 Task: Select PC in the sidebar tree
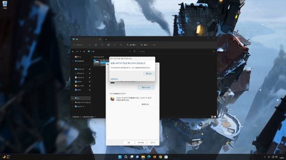coord(81,98)
